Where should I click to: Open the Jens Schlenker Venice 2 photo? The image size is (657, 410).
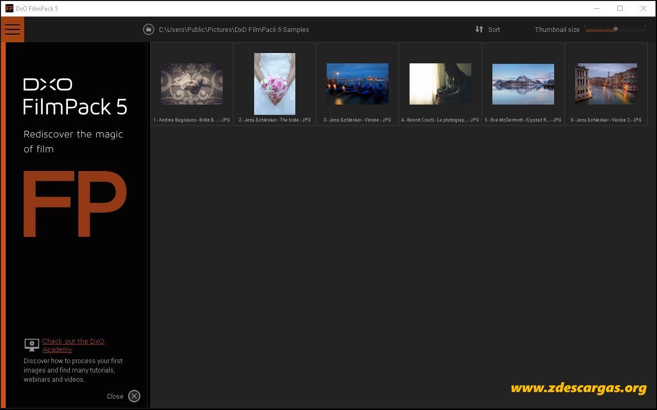[x=606, y=84]
